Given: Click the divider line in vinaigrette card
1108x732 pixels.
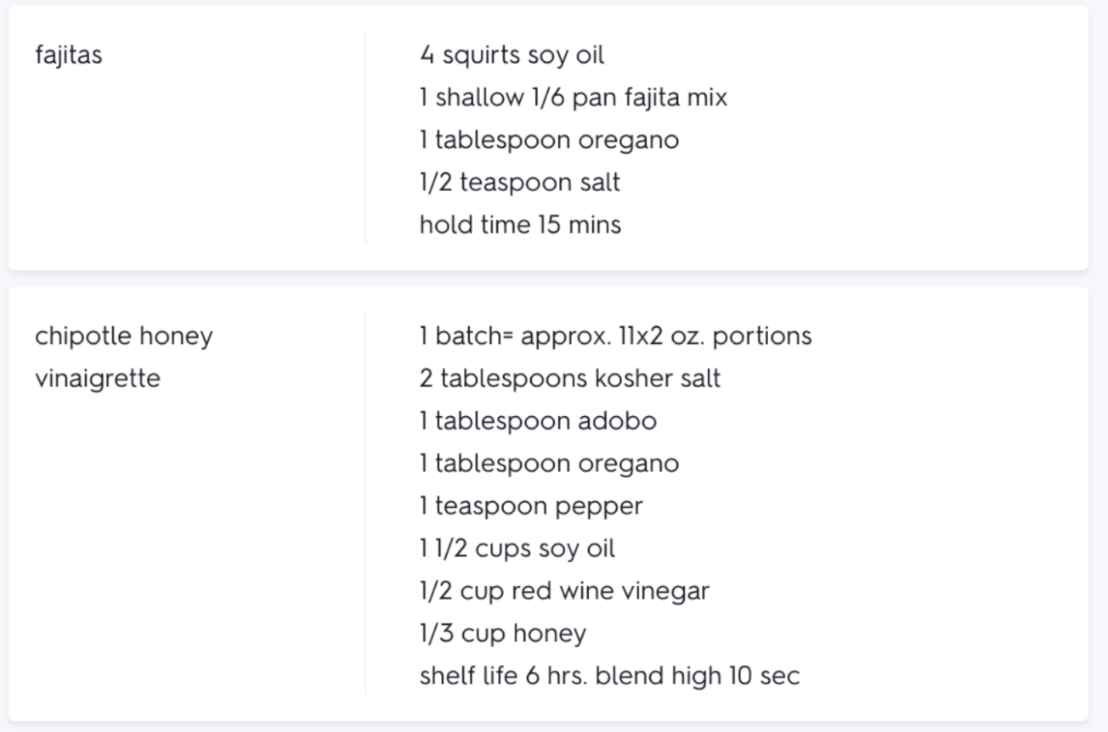Looking at the screenshot, I should click(365, 504).
